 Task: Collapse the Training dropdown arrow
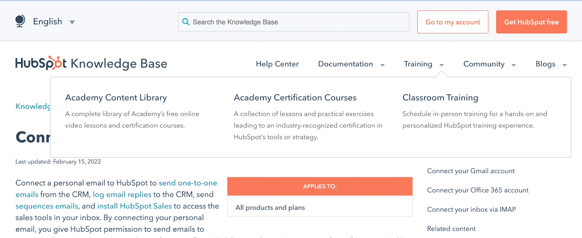(x=442, y=65)
